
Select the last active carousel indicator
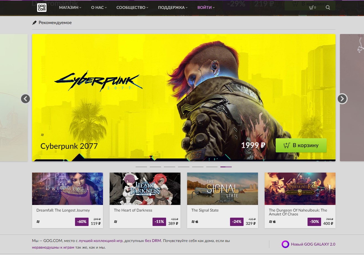point(226,167)
